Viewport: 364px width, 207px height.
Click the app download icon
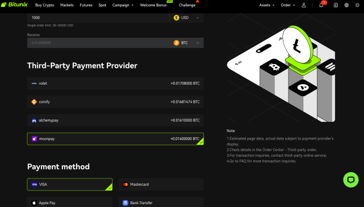tap(335, 5)
